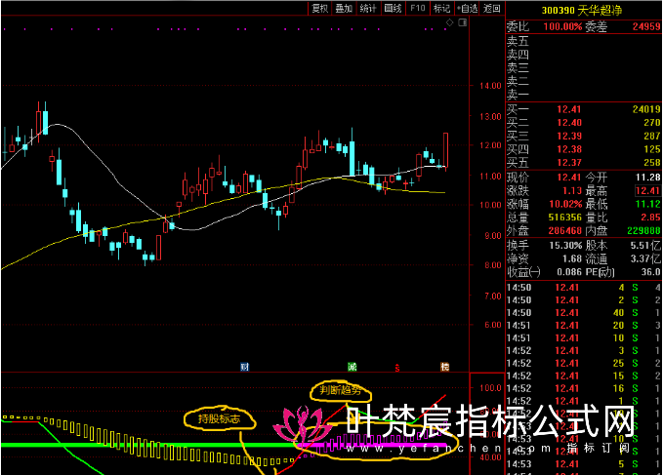The width and height of the screenshot is (663, 475).
Task: Click the 卖一 ask row label
Action: pos(518,94)
